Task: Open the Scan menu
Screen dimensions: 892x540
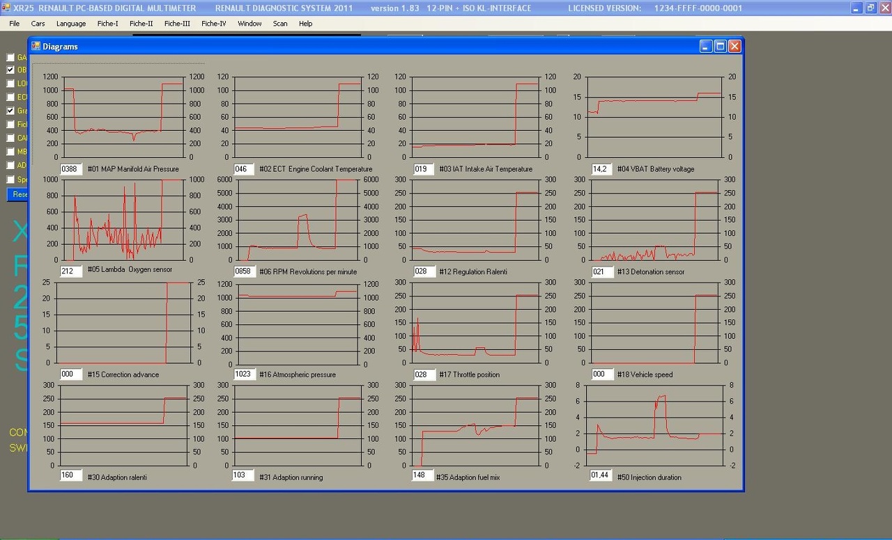Action: [279, 24]
